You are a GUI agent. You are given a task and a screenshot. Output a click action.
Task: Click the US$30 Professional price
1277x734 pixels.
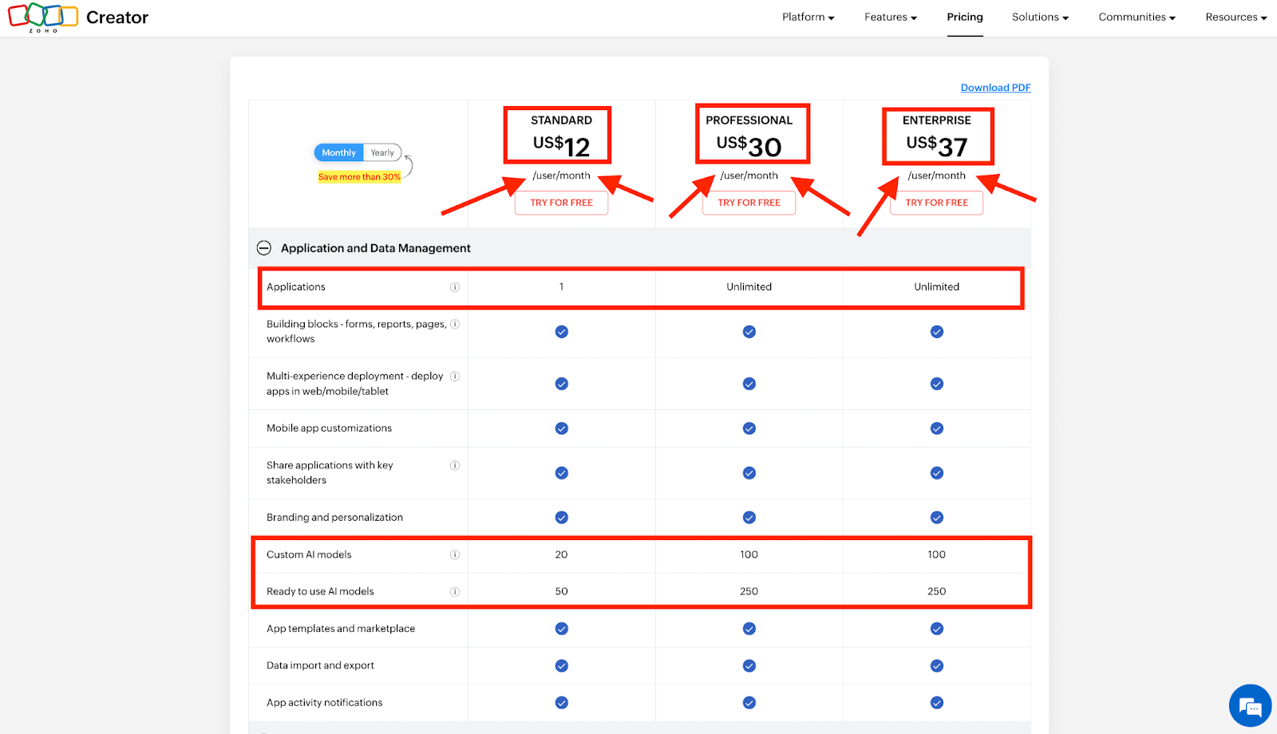coord(749,146)
